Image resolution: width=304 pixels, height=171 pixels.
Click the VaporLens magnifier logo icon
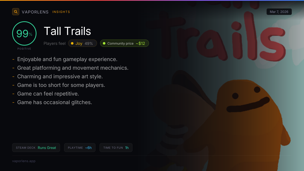click(16, 12)
